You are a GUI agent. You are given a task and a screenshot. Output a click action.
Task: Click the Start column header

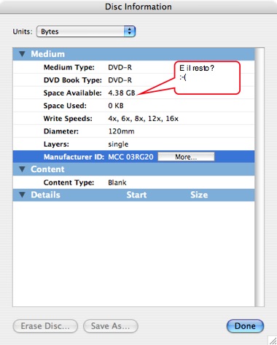point(136,195)
